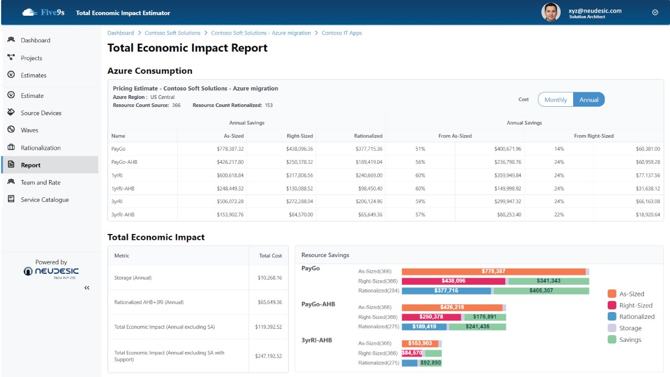This screenshot has height=377, width=670.
Task: Click the Rationalized legend color swatch
Action: coord(612,316)
